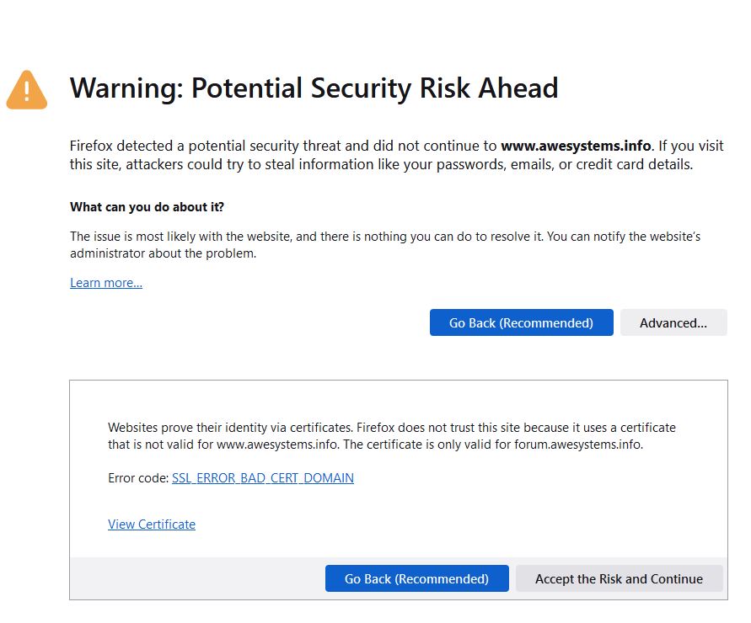Screen dimensions: 751x623
Task: Choose Accept the Risk and Continue
Action: click(x=619, y=578)
